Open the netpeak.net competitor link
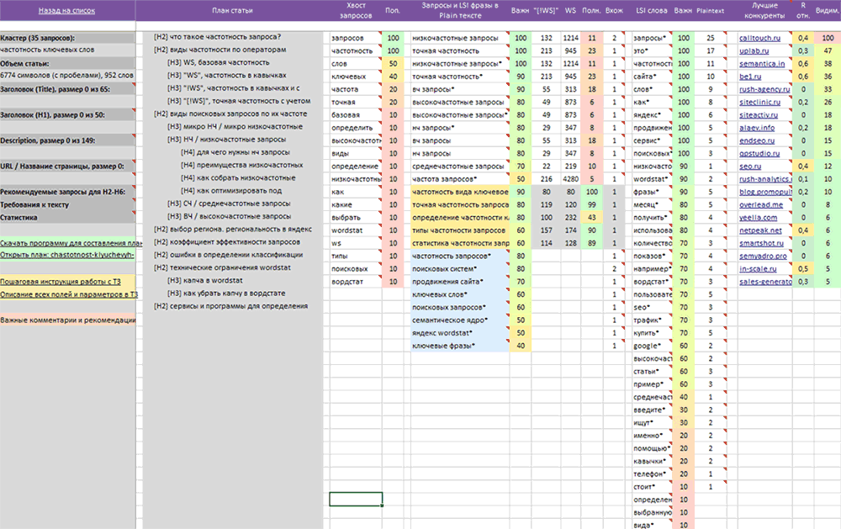This screenshot has height=529, width=841. point(760,230)
